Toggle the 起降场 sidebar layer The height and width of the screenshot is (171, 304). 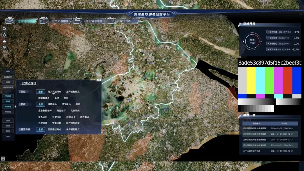8,106
